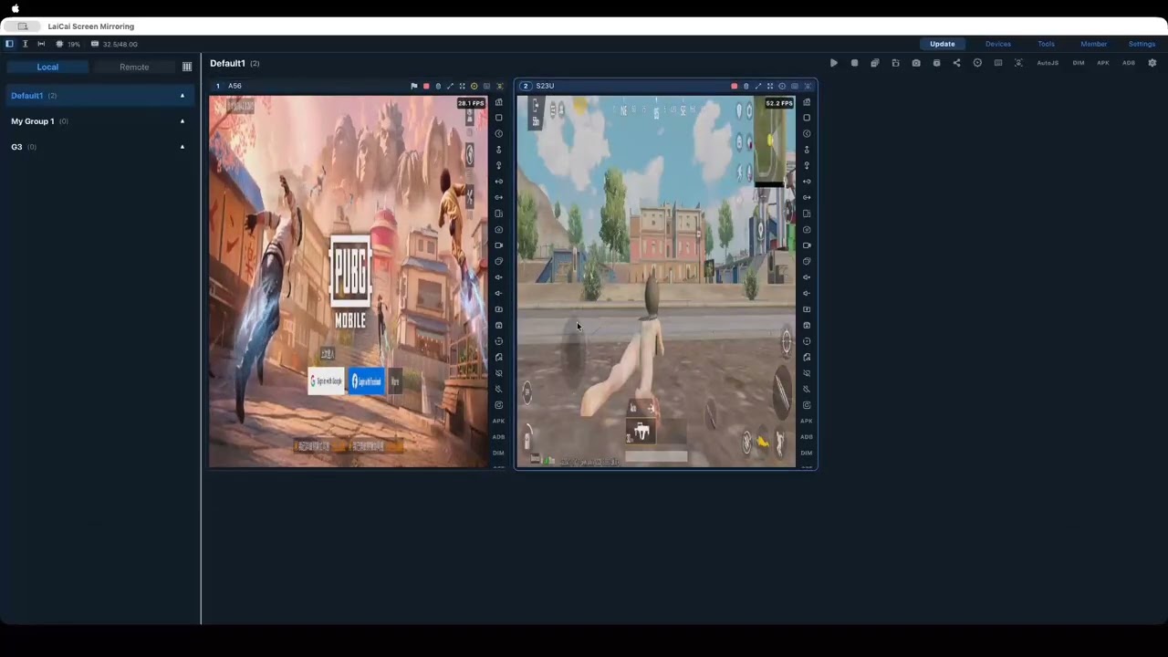Click Sign in with Google on A56 screen
This screenshot has width=1168, height=657.
327,381
